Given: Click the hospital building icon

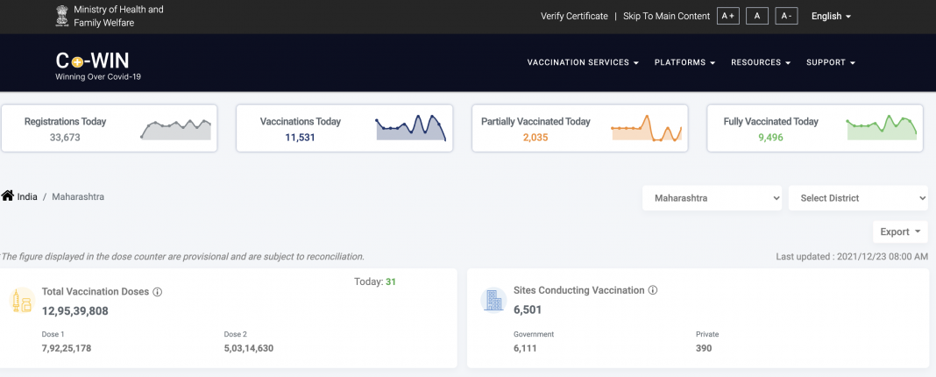Looking at the screenshot, I should pos(493,301).
